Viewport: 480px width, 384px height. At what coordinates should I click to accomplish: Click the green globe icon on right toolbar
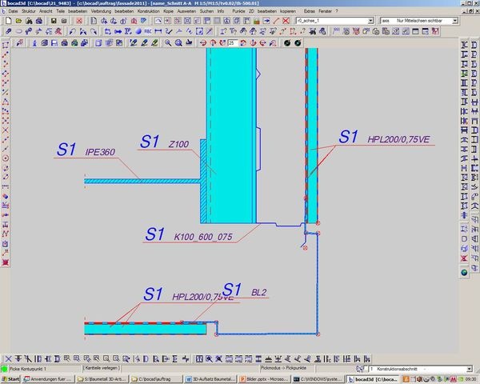[x=463, y=273]
